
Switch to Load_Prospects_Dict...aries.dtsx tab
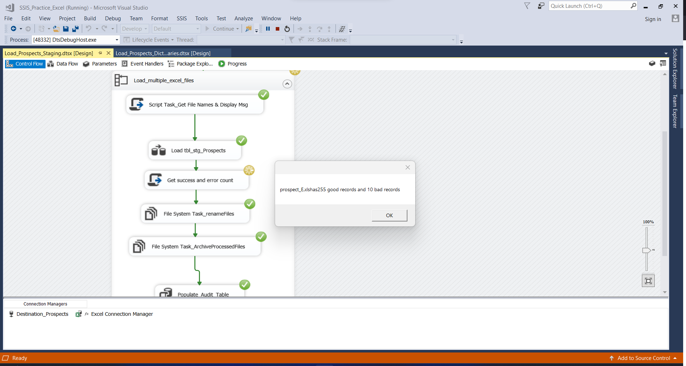coord(163,53)
